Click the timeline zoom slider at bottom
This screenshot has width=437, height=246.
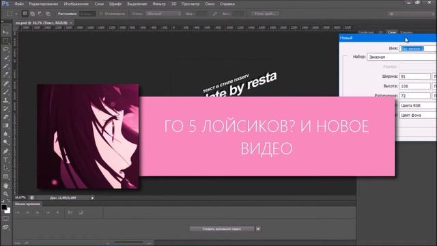coord(129,243)
